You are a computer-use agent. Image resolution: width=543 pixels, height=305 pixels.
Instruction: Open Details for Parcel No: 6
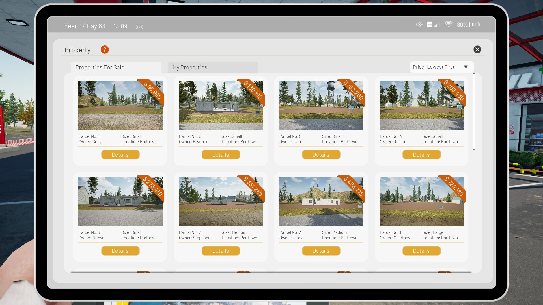[x=120, y=155]
